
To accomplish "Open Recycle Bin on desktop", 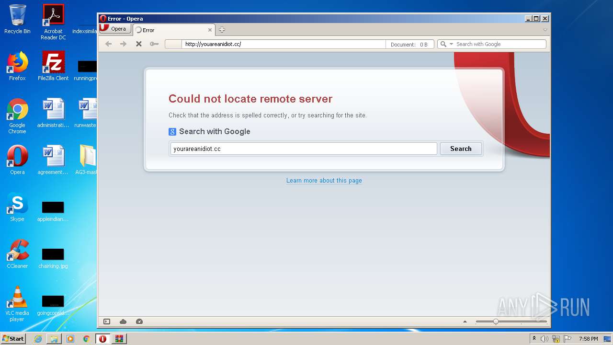I will pos(17,19).
